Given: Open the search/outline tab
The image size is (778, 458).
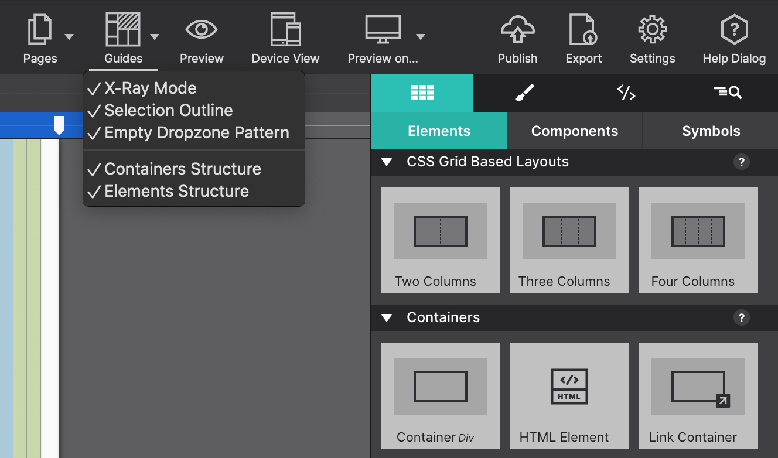Looking at the screenshot, I should pyautogui.click(x=728, y=93).
